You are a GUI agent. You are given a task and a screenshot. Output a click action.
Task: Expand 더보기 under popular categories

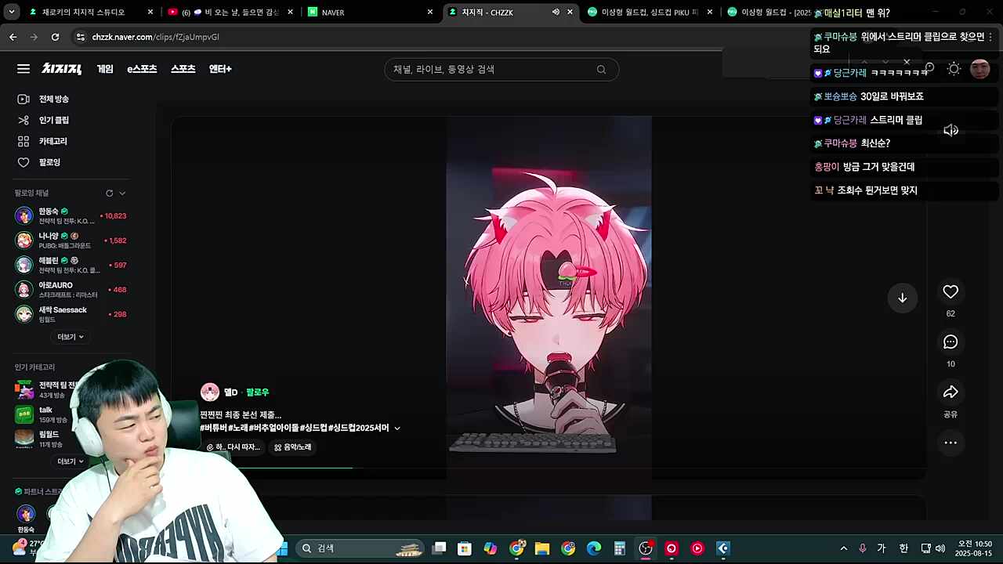71,461
